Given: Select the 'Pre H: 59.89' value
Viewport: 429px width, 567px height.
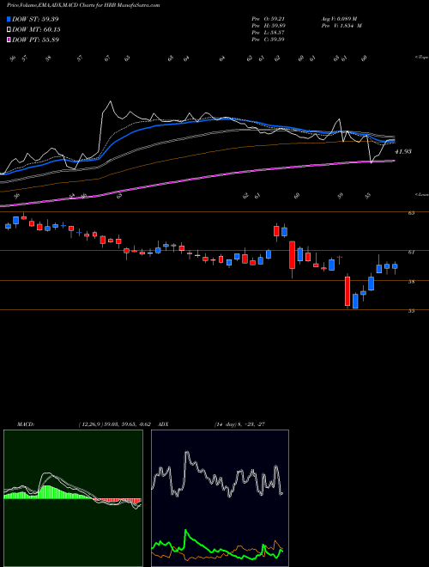Looking at the screenshot, I should [268, 26].
